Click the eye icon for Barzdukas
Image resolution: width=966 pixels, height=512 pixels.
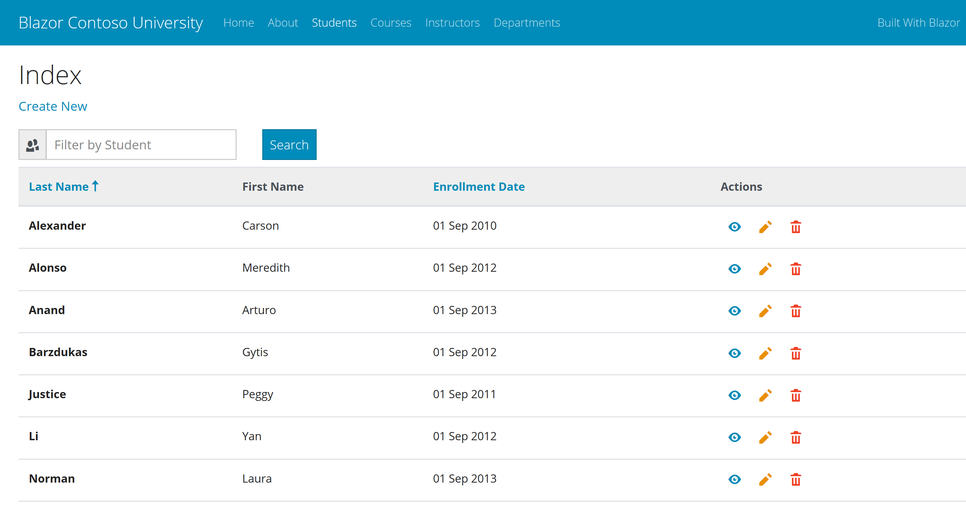(734, 353)
